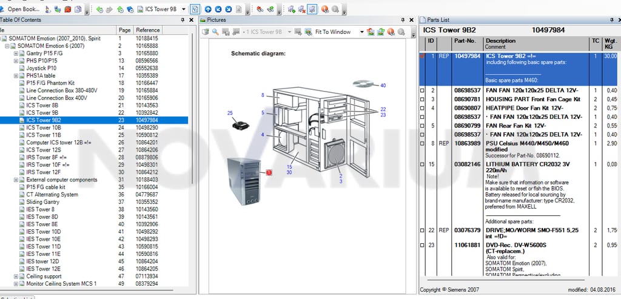Viewport: 621px width, 299px height.
Task: Click the rotate picture right icon
Action: [x=381, y=32]
